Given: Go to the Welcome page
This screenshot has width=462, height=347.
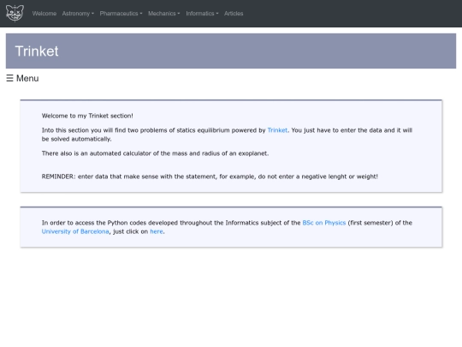Looking at the screenshot, I should tap(44, 14).
